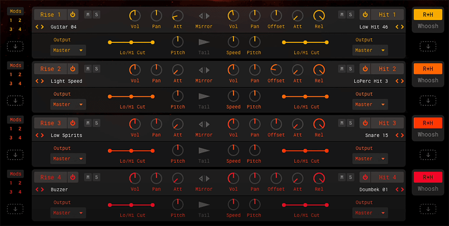
Task: Open Hit 1 Output Master dropdown
Action: 370,50
